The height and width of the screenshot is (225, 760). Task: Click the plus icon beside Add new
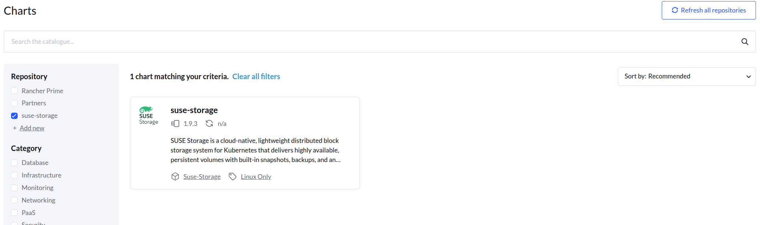(15, 128)
